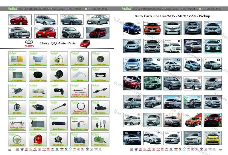Select page number P27

pos(220,150)
